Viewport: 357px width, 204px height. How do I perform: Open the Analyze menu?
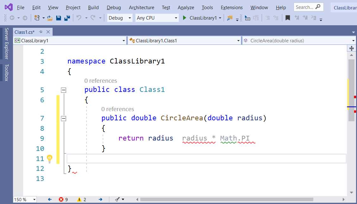[x=186, y=8]
